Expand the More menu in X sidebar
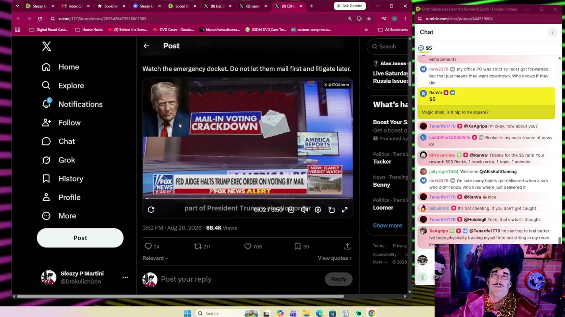 59,216
